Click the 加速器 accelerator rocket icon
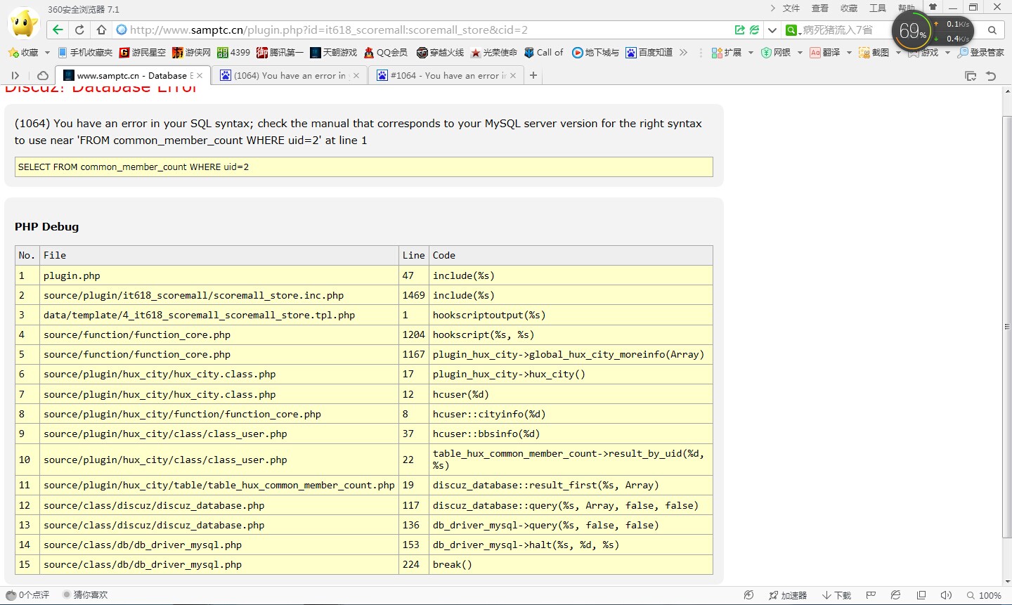Screen dimensions: 1012x605 point(774,595)
